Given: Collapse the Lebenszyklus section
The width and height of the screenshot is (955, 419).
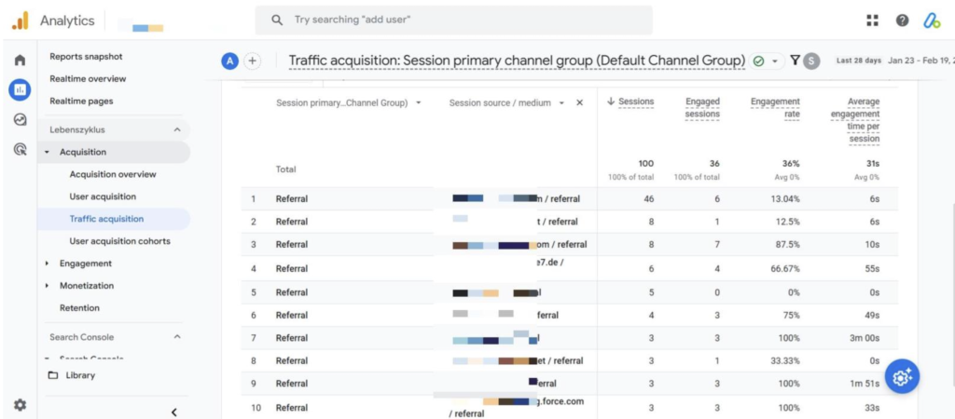Looking at the screenshot, I should (x=177, y=129).
